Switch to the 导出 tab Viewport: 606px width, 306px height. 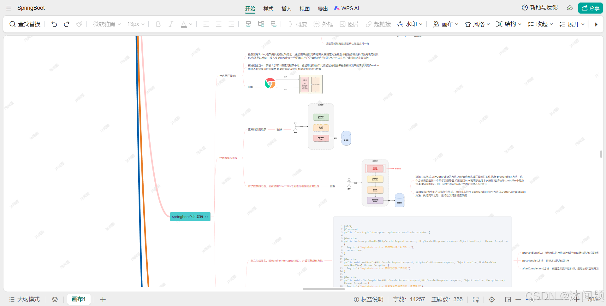[x=323, y=9]
